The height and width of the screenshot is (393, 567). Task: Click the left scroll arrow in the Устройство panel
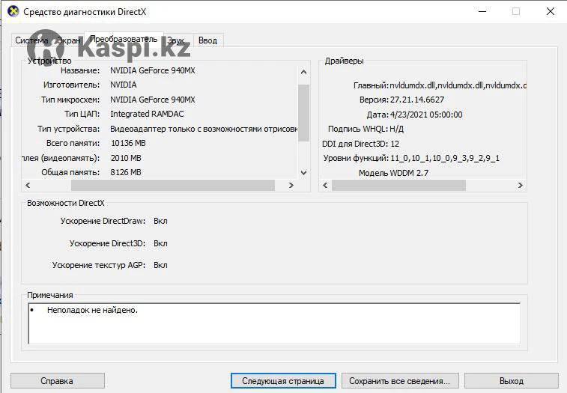tap(28, 185)
